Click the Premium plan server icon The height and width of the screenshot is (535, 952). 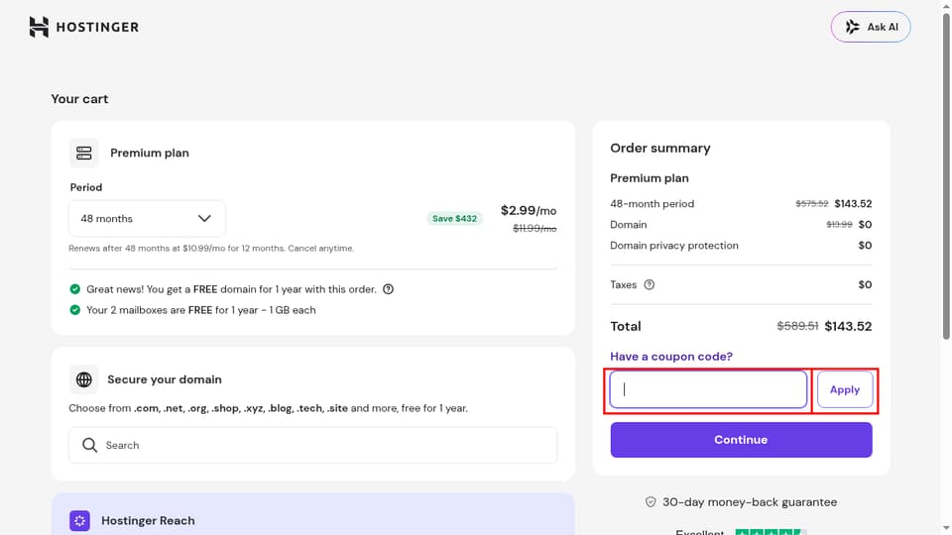coord(83,153)
